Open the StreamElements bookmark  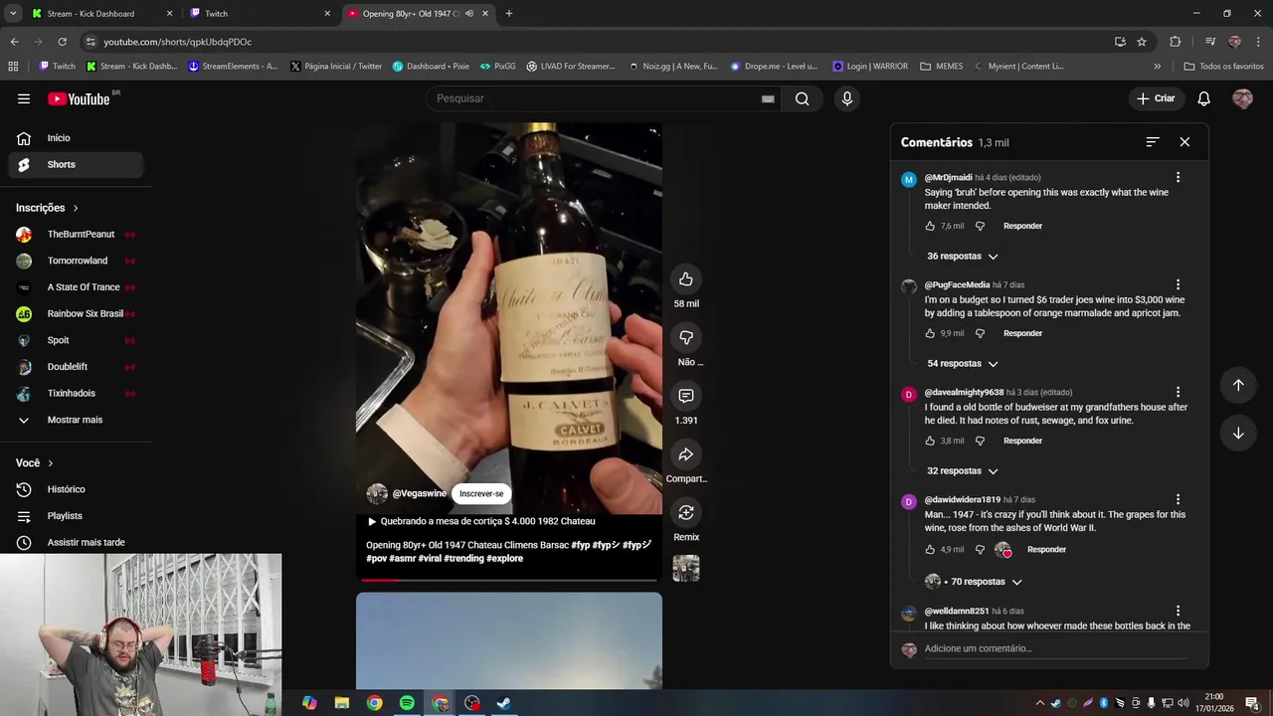pyautogui.click(x=233, y=67)
